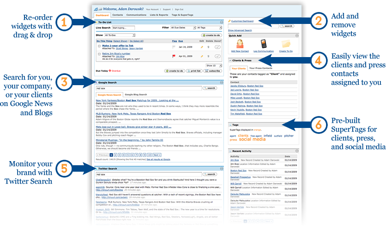Toggle flag on Make 1-year offer to Tek
Screen dimensions: 386x226
pos(174,46)
